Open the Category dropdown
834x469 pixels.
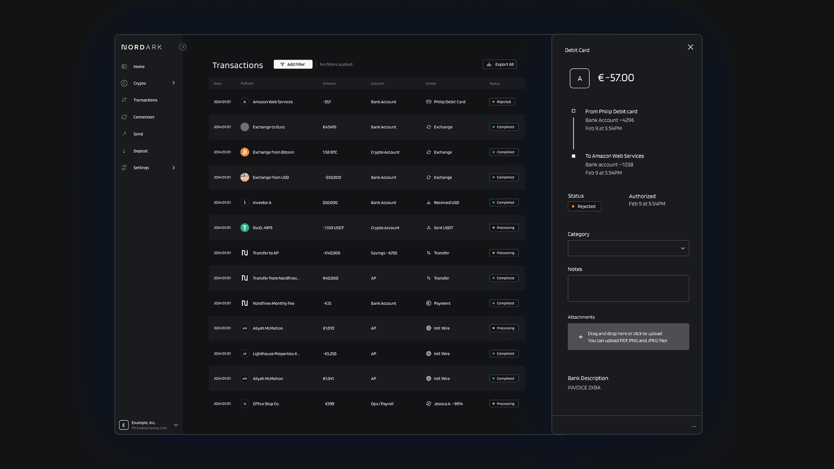tap(628, 248)
